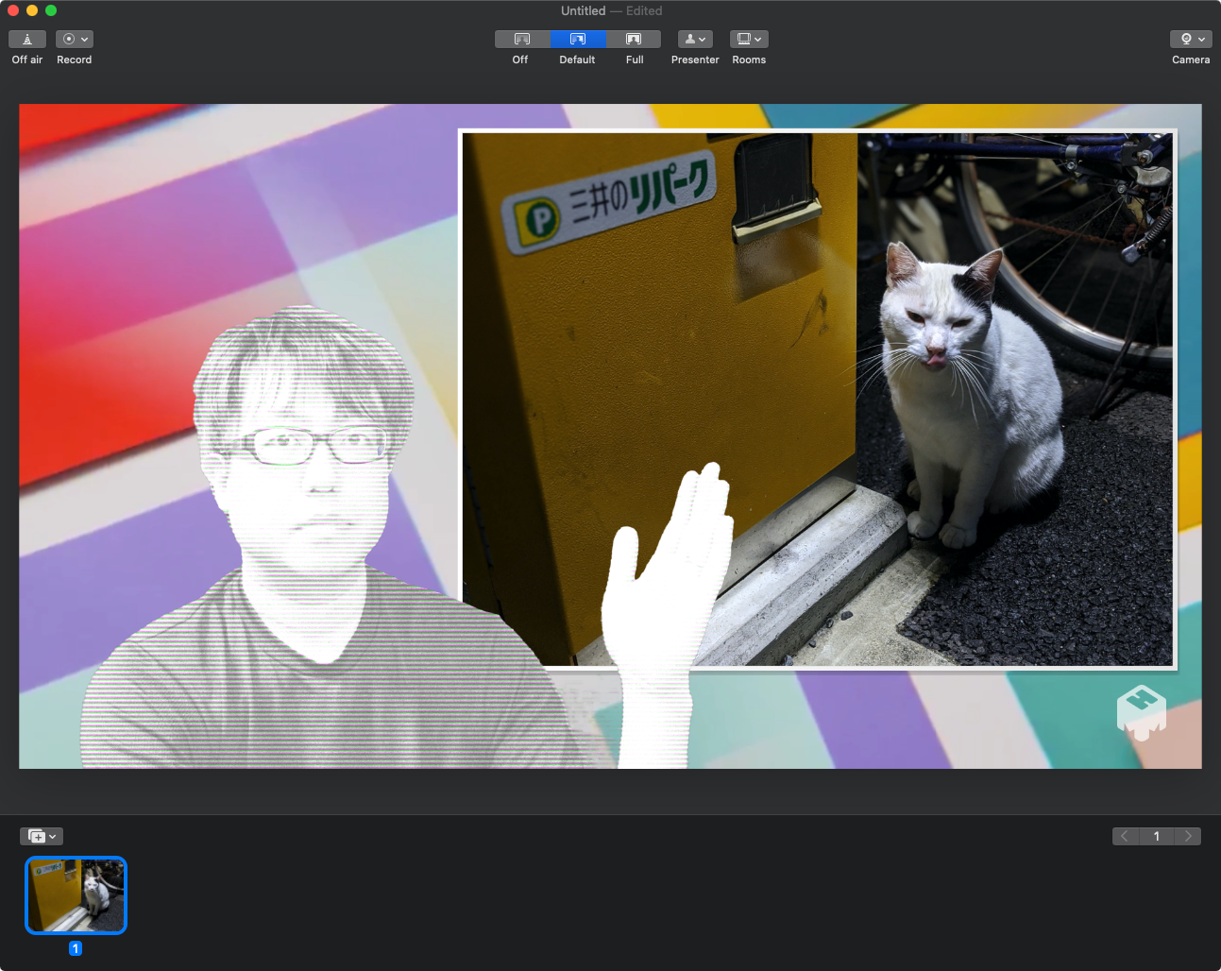Open the Record options dropdown
This screenshot has height=971, width=1221.
point(74,39)
